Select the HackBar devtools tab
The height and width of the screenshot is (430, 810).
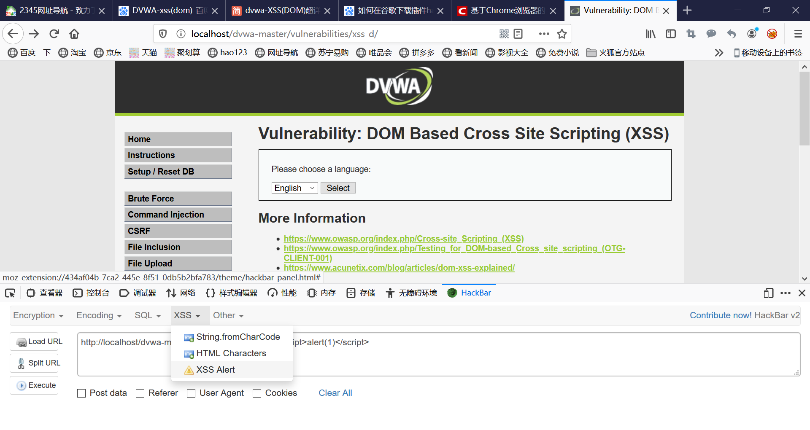[x=470, y=293]
